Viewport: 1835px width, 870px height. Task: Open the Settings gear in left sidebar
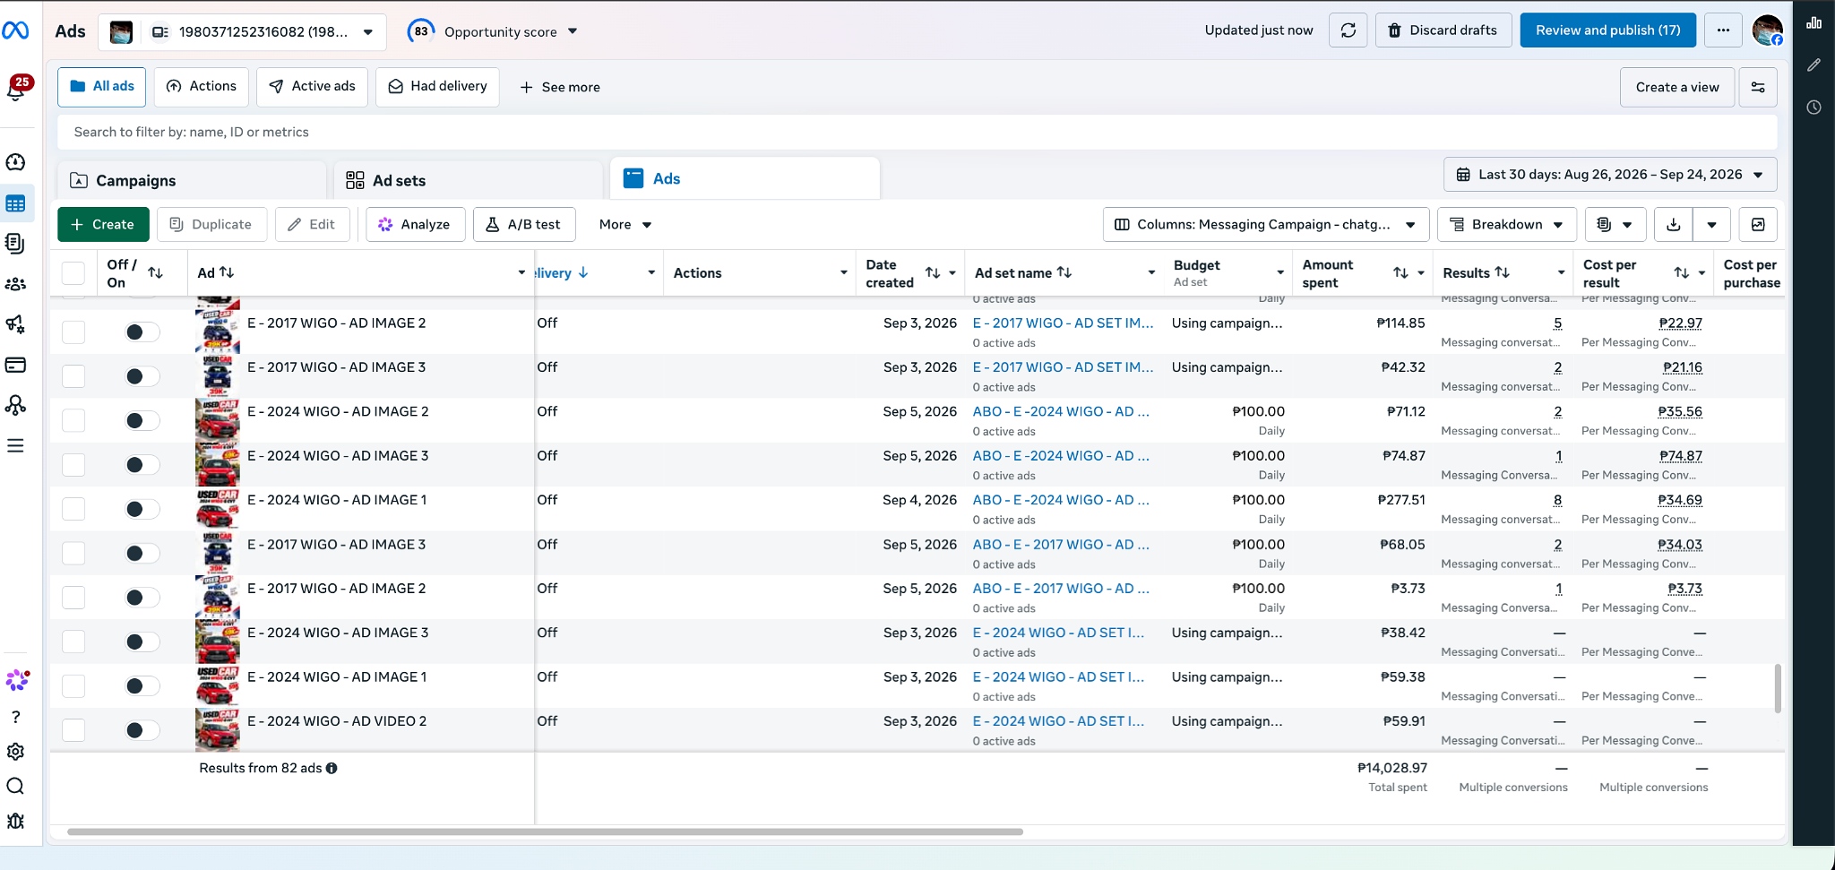tap(15, 752)
